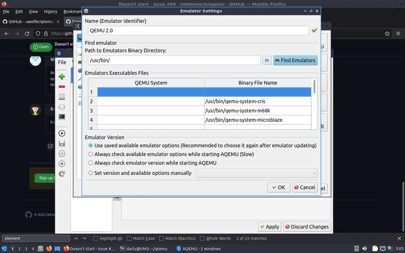Click the find bar search field
The height and width of the screenshot is (253, 405).
[x=36, y=238]
